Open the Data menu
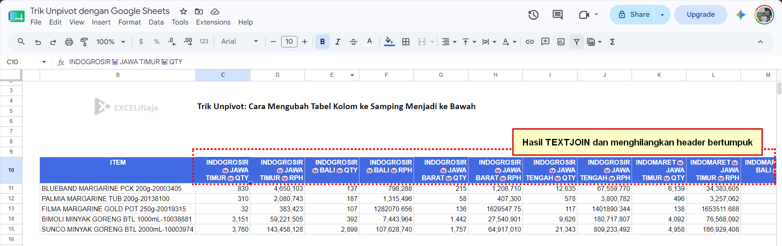 click(x=156, y=22)
